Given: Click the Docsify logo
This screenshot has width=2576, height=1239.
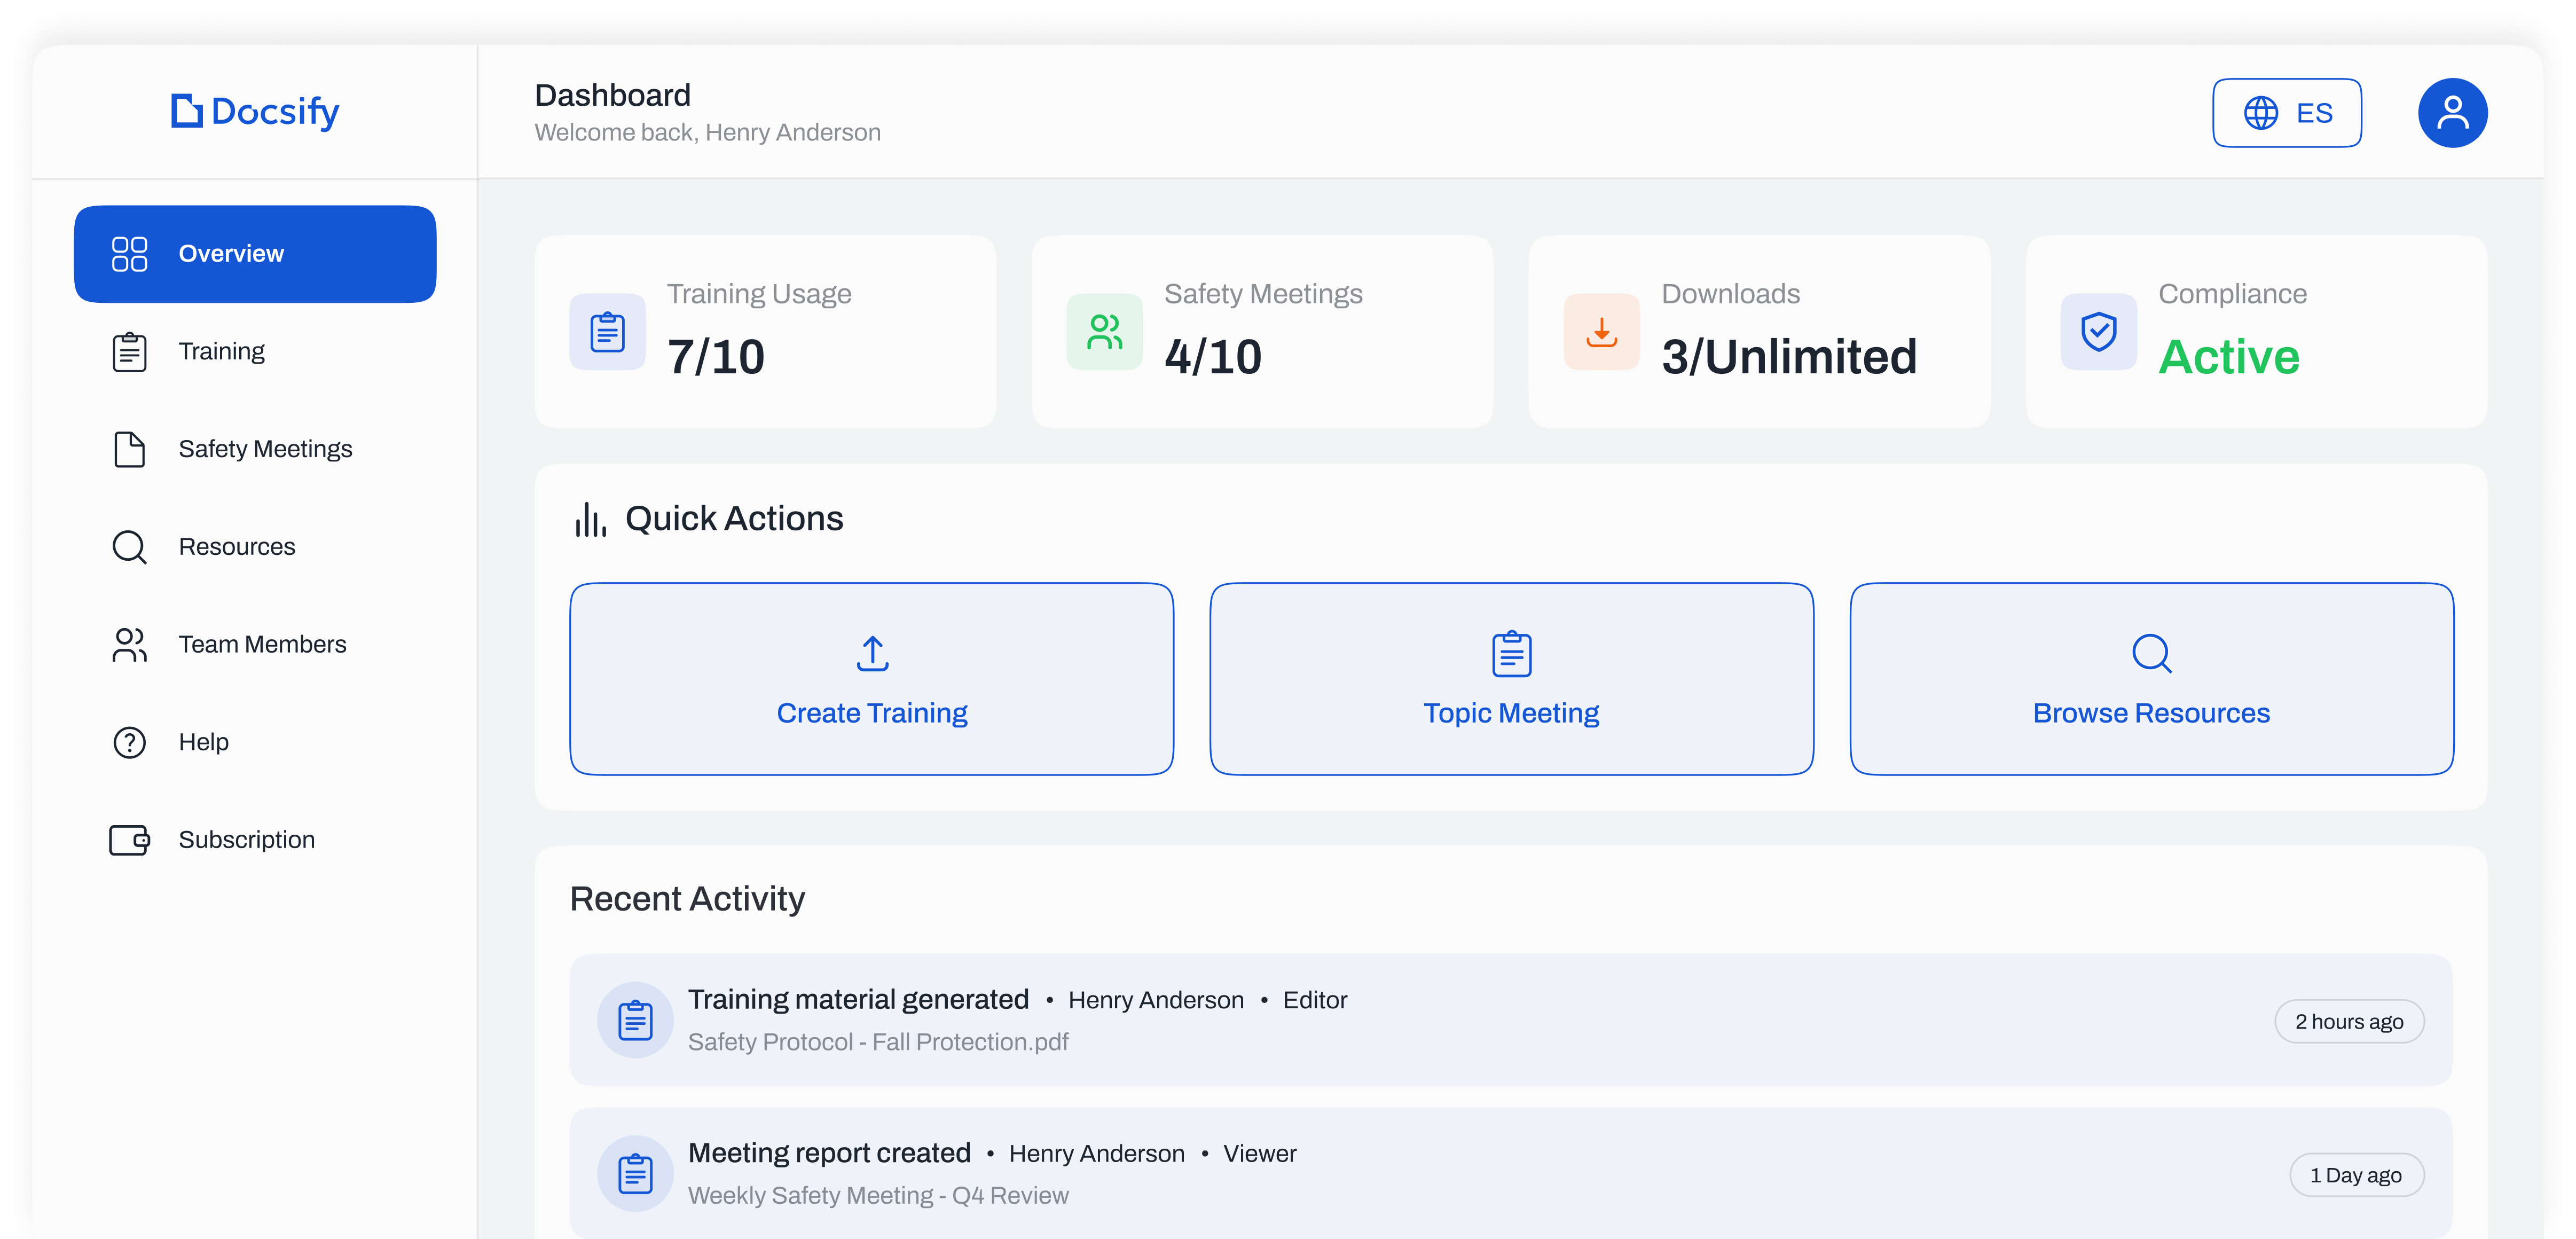Looking at the screenshot, I should [x=253, y=112].
